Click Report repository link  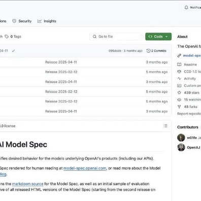[189, 114]
